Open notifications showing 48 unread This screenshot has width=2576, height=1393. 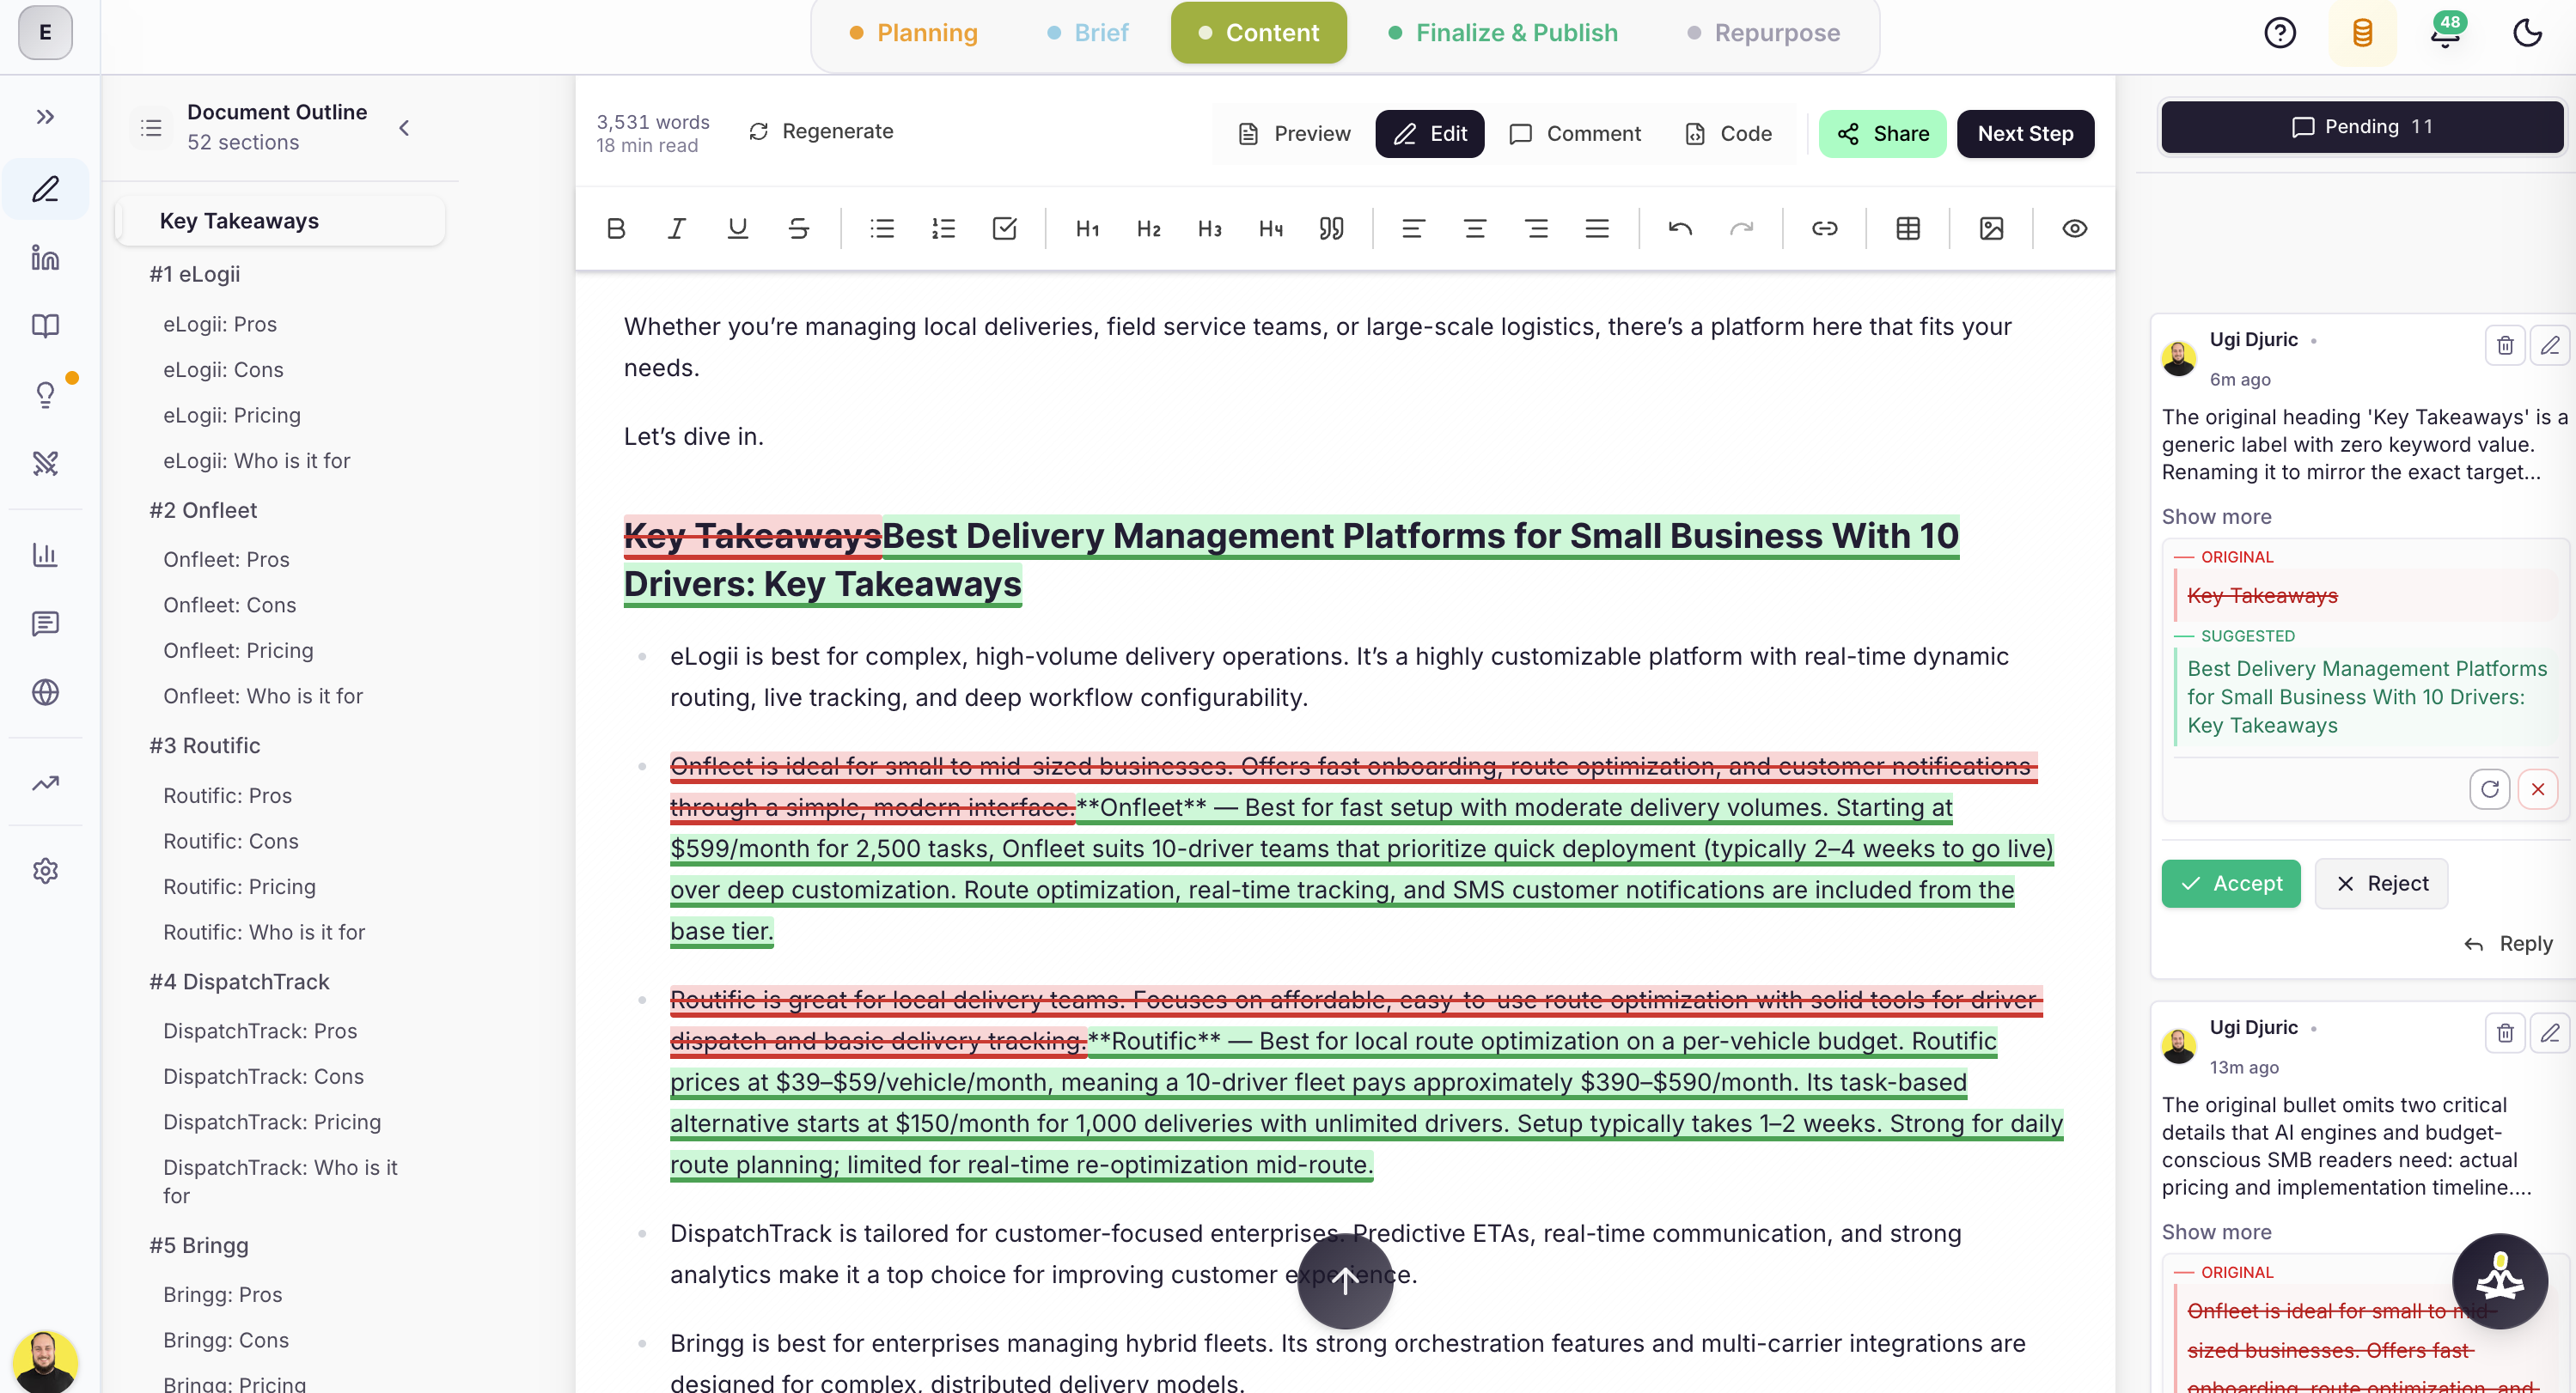(2444, 32)
